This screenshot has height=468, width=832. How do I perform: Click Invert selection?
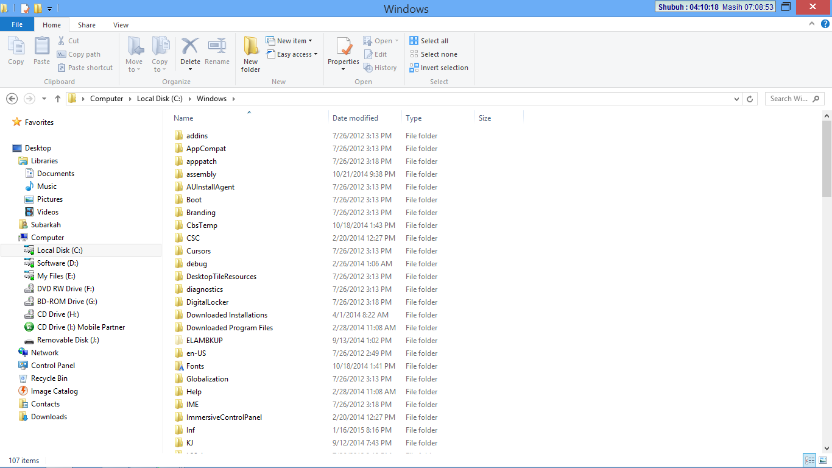tap(439, 68)
